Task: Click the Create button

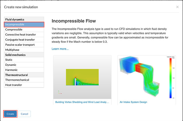Action: (x=10, y=114)
